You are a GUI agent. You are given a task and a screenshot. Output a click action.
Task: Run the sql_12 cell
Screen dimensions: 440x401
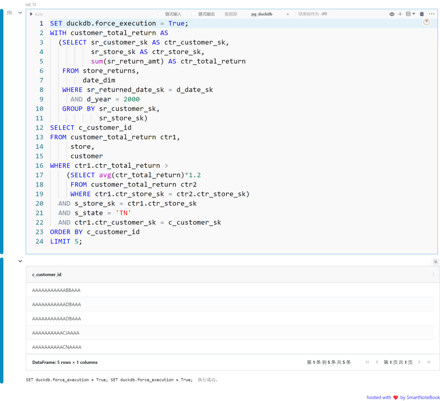(31, 13)
